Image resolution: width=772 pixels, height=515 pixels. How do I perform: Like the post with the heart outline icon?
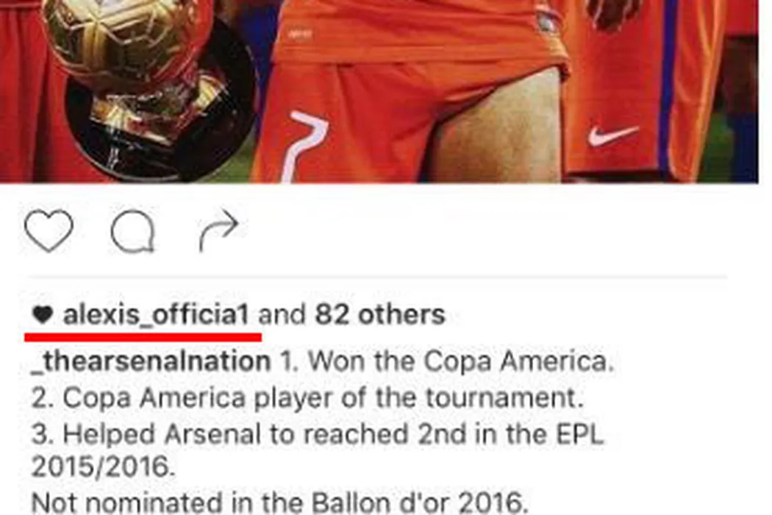pos(49,230)
